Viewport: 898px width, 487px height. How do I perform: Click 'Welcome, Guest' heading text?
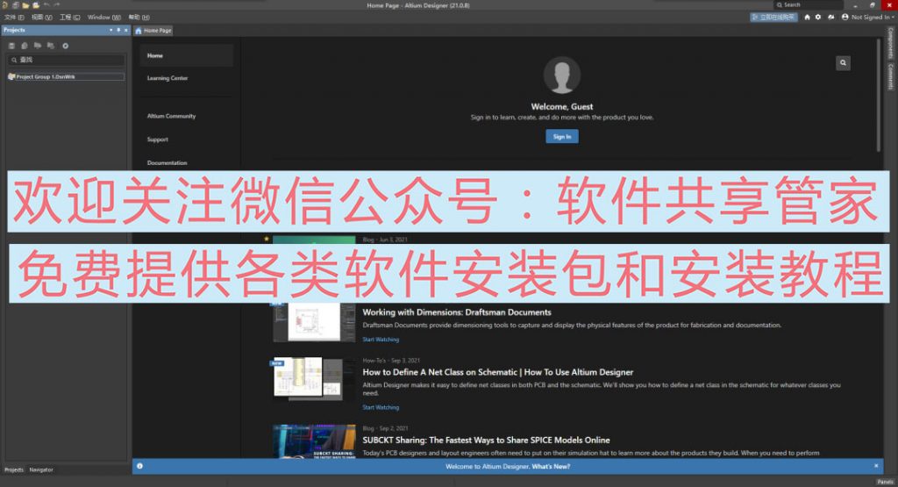pos(562,106)
